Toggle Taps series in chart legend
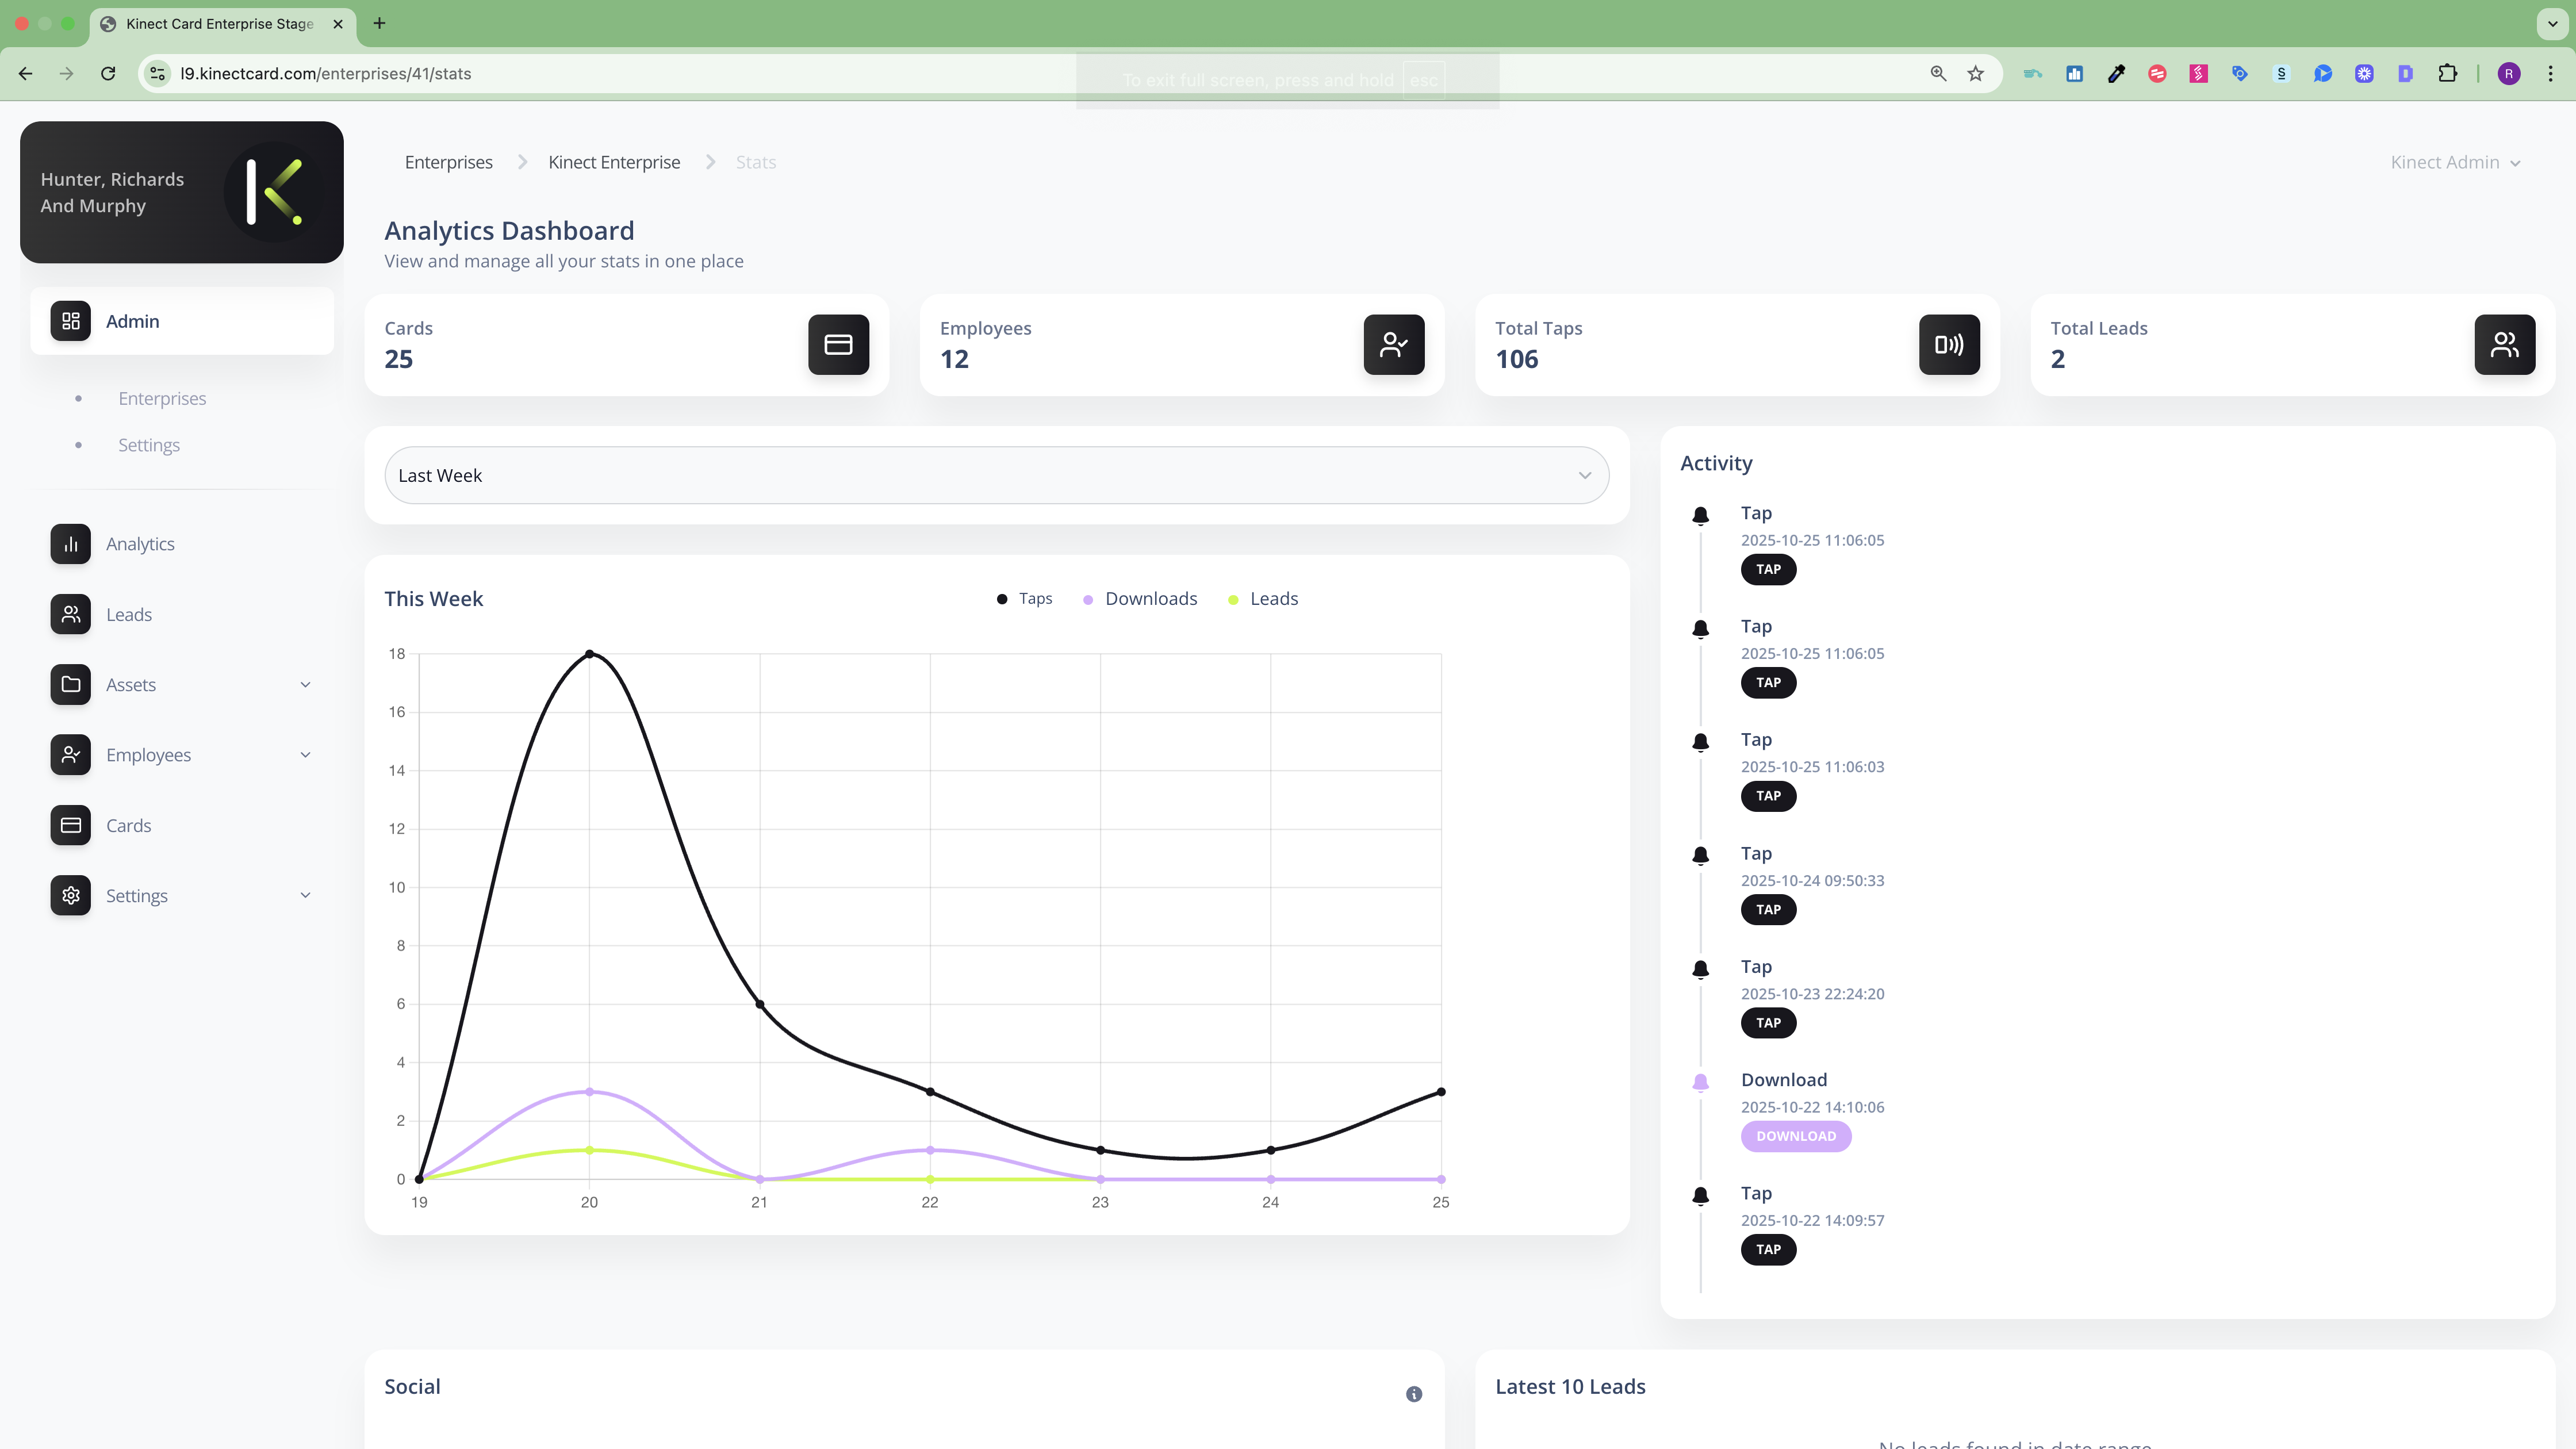 tap(1025, 599)
